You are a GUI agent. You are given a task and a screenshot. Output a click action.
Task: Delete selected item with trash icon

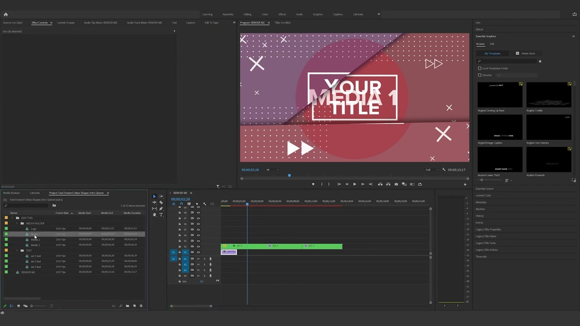click(x=141, y=306)
